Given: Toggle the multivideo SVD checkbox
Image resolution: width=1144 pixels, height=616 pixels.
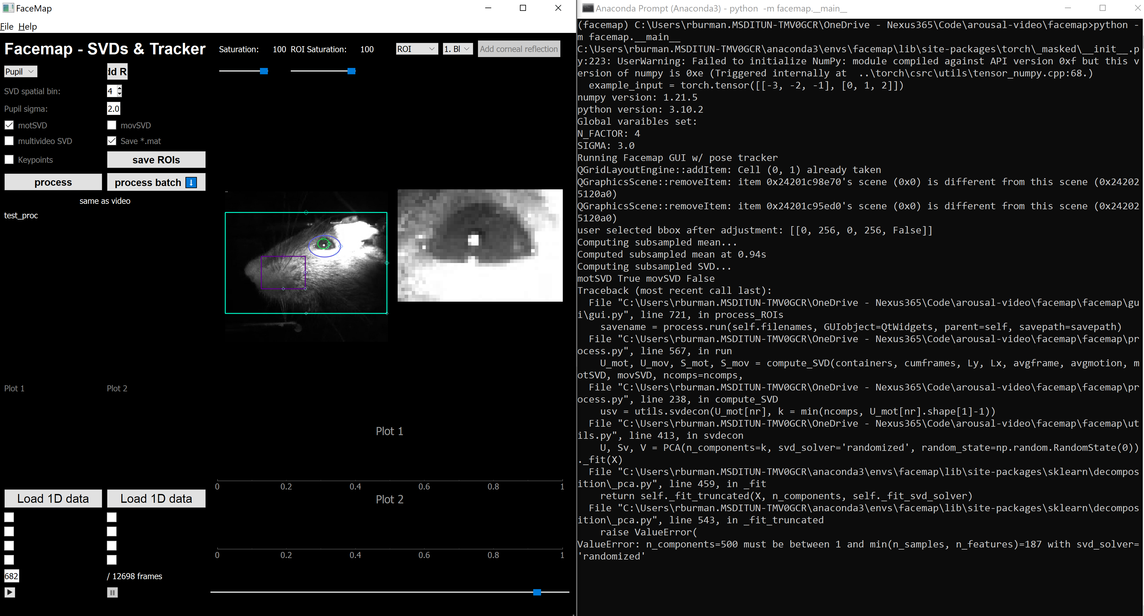Looking at the screenshot, I should coord(9,140).
